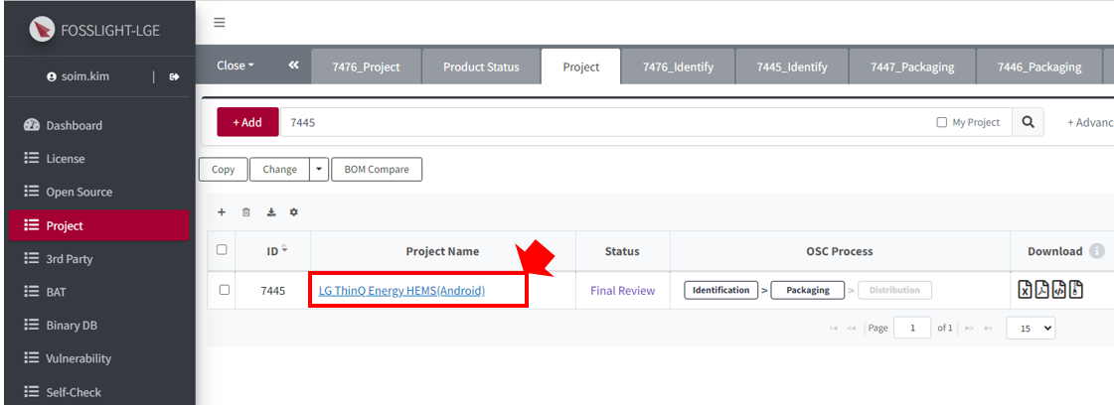This screenshot has width=1114, height=406.
Task: Open Binary DB in the sidebar
Action: click(98, 325)
